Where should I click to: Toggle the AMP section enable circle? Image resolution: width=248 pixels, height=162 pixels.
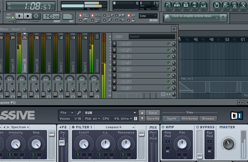click(x=163, y=127)
